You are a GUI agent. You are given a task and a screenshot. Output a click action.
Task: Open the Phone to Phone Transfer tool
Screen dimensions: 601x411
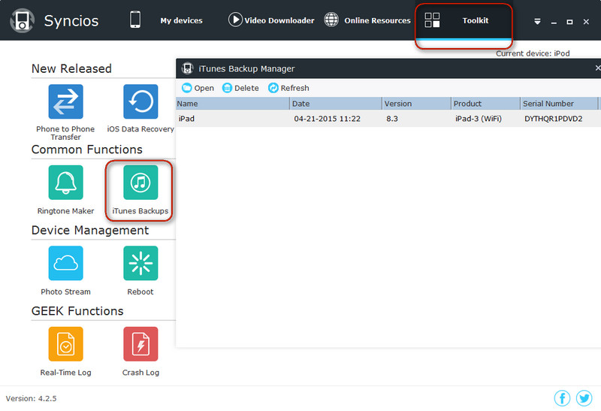pos(65,101)
